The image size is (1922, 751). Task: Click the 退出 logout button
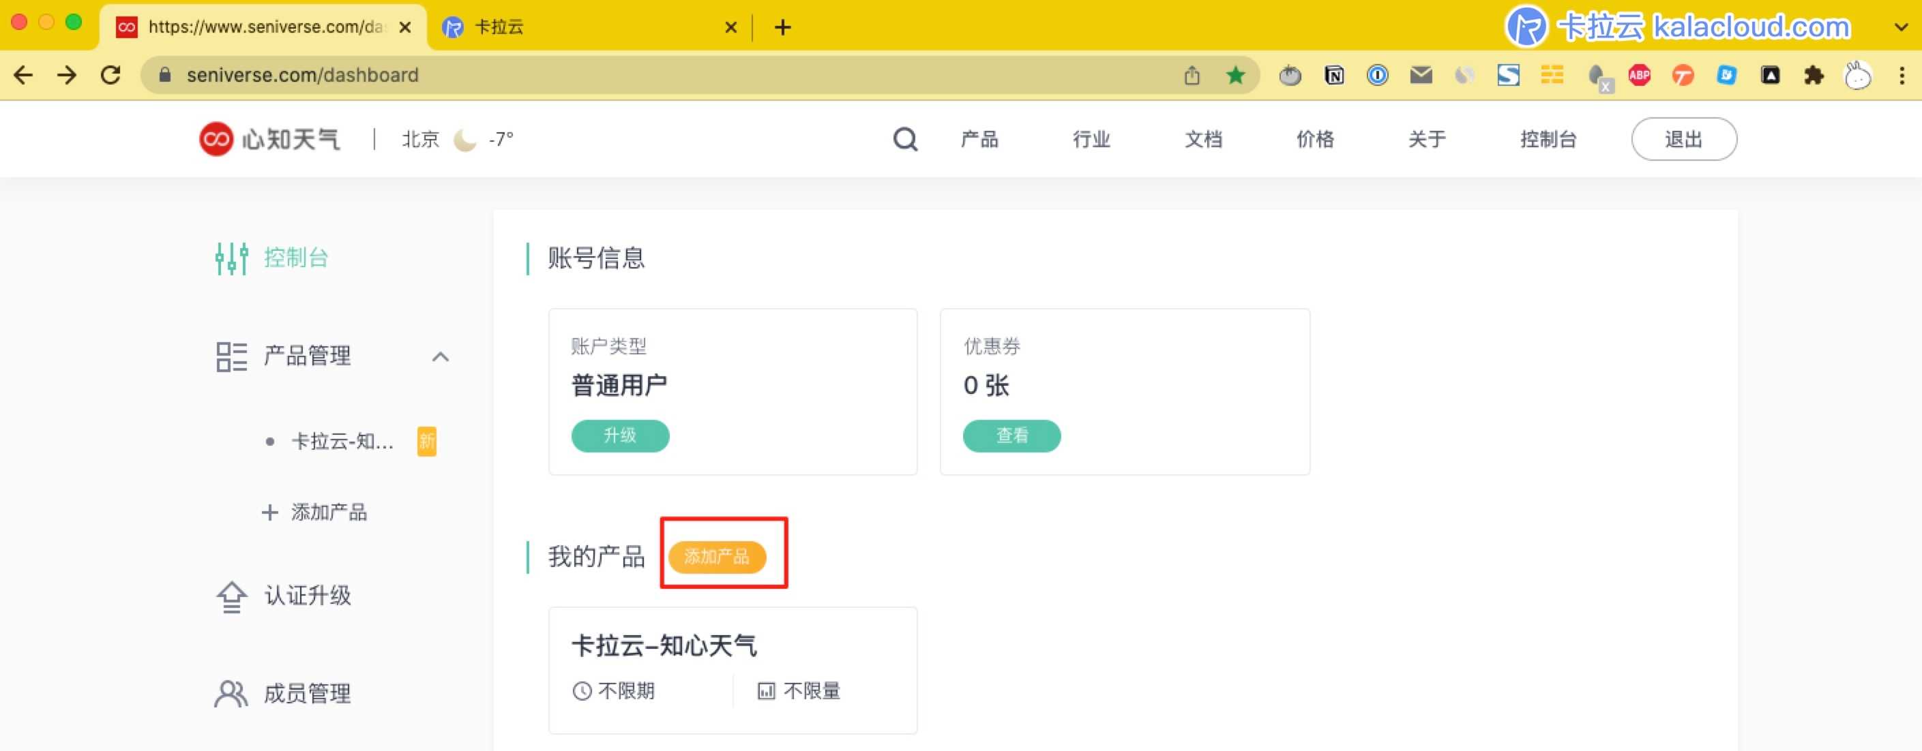point(1683,139)
